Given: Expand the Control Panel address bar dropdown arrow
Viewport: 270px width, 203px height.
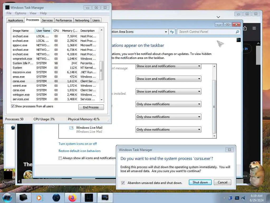Looking at the screenshot, I should 166,32.
